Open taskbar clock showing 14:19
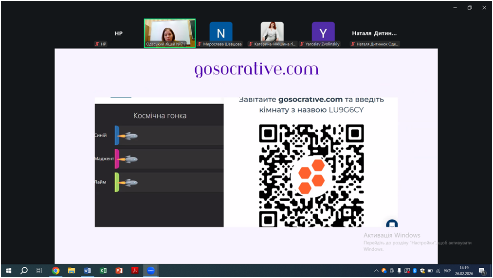493x278 pixels. tap(464, 271)
